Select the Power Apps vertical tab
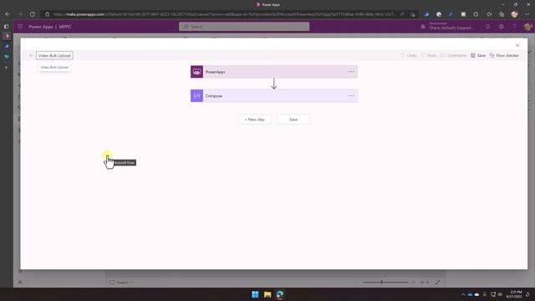 [6, 36]
